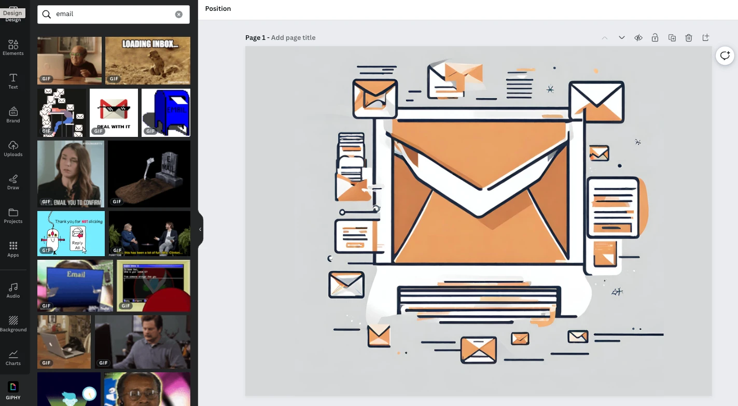
Task: Select the Draw tool
Action: pos(13,182)
